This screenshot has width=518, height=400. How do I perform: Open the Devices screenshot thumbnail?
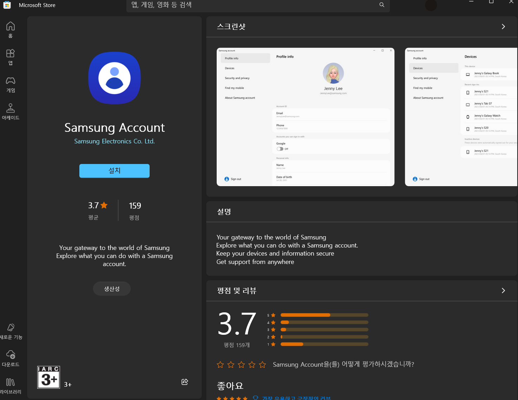461,117
